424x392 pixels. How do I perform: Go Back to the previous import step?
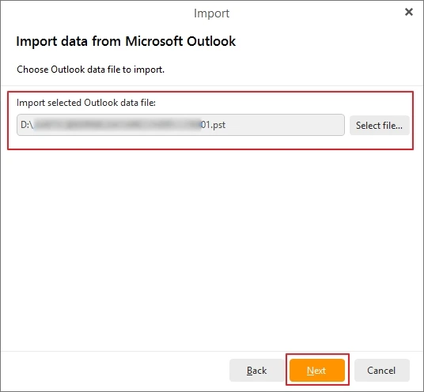256,370
